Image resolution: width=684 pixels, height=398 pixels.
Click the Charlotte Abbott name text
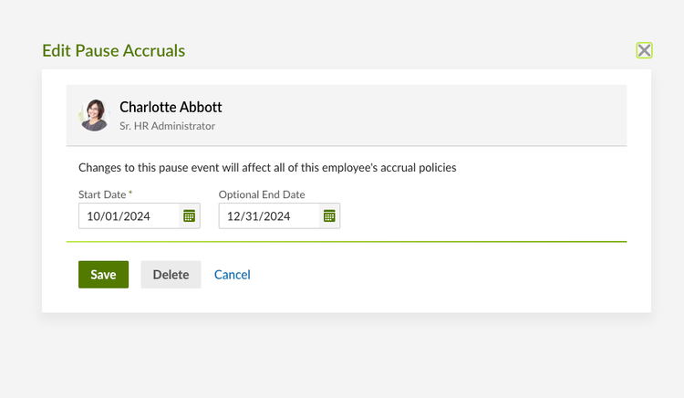click(x=171, y=108)
